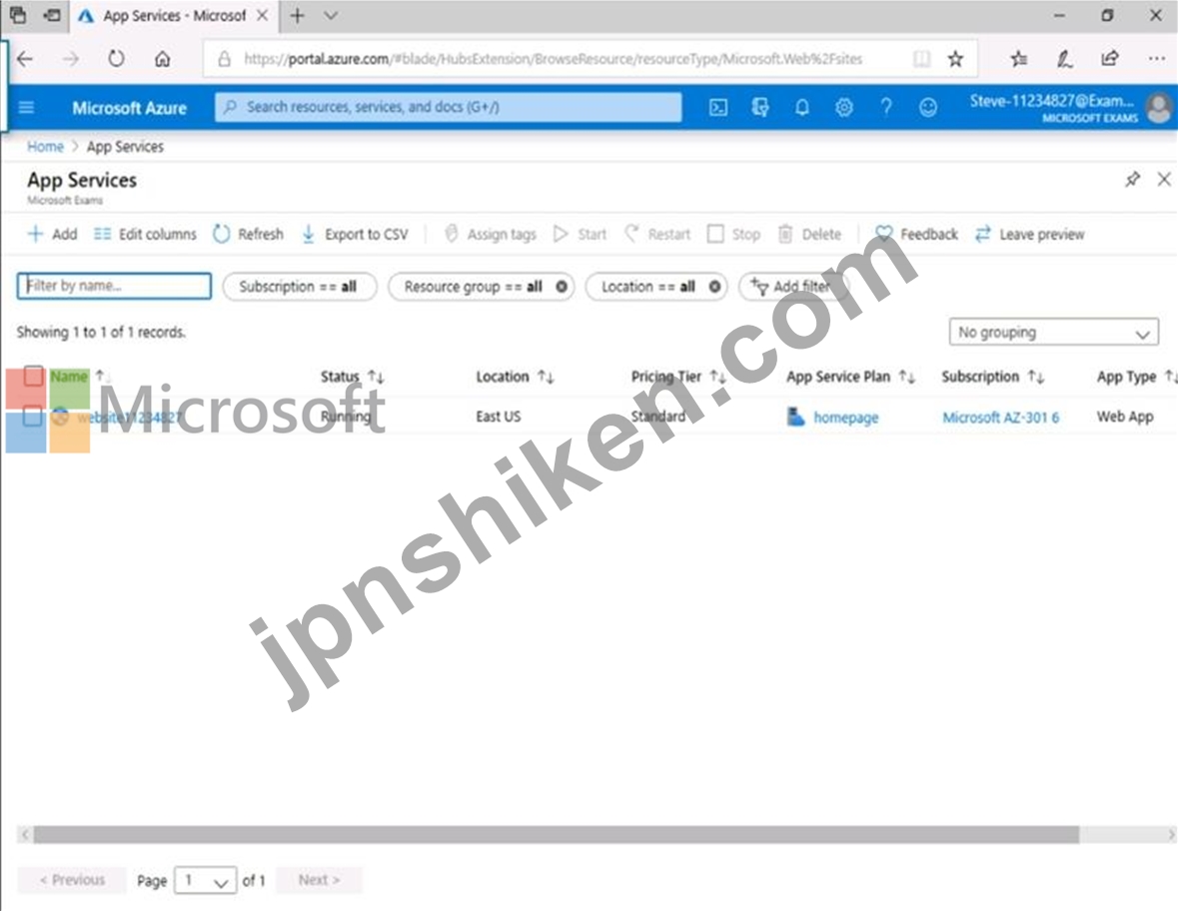
Task: Remove the Location filter
Action: [714, 286]
